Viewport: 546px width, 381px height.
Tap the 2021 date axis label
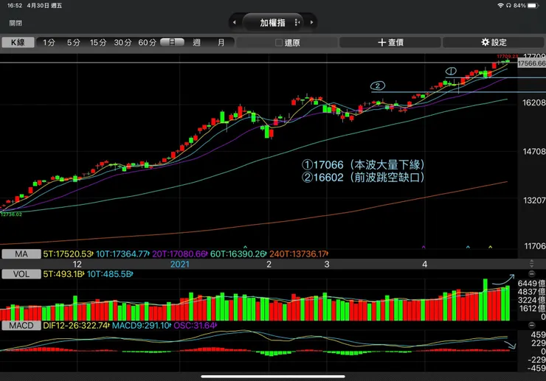180,265
